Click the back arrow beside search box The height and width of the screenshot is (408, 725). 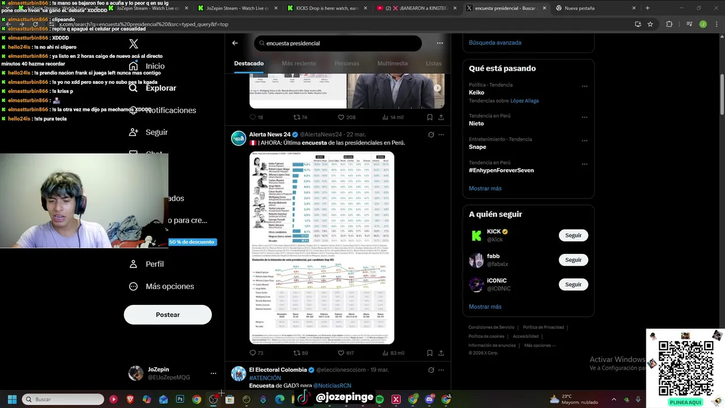coord(235,43)
